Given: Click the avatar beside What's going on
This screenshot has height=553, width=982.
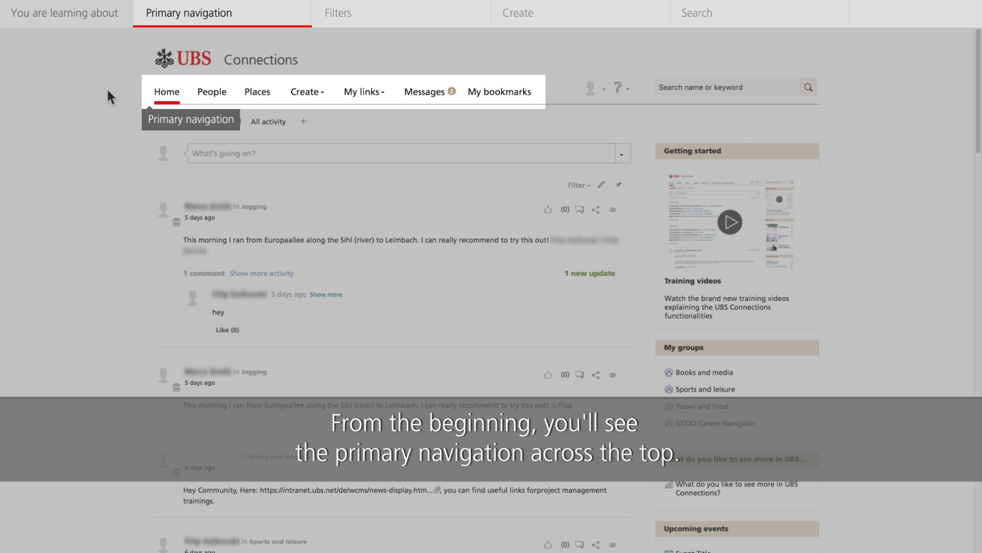Looking at the screenshot, I should [x=163, y=153].
